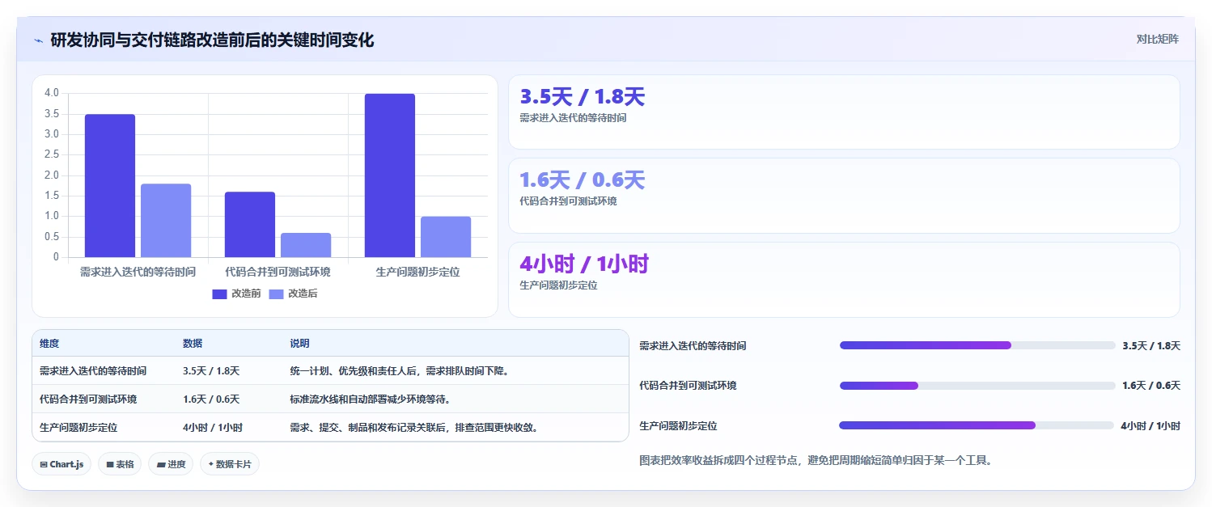Open the 3.5天 / 1.8天 data card
The height and width of the screenshot is (507, 1212).
844,112
